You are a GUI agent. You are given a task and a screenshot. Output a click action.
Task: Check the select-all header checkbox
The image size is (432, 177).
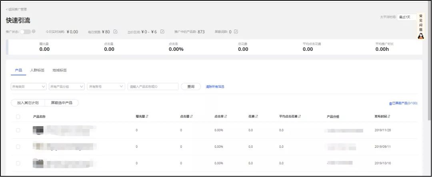pos(18,117)
